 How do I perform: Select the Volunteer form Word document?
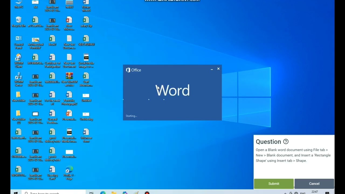click(x=86, y=136)
